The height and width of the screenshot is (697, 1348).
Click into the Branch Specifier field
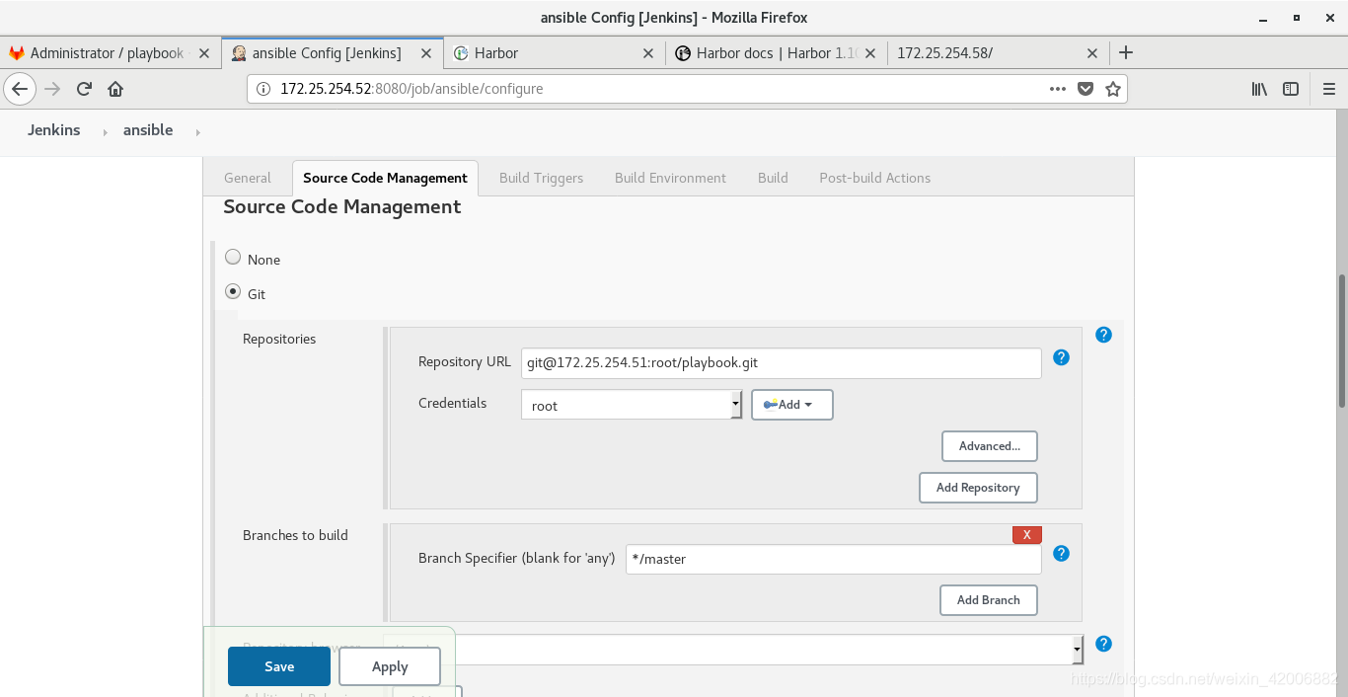click(x=834, y=559)
